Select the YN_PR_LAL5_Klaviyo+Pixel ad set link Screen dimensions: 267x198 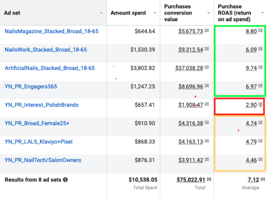[38, 142]
